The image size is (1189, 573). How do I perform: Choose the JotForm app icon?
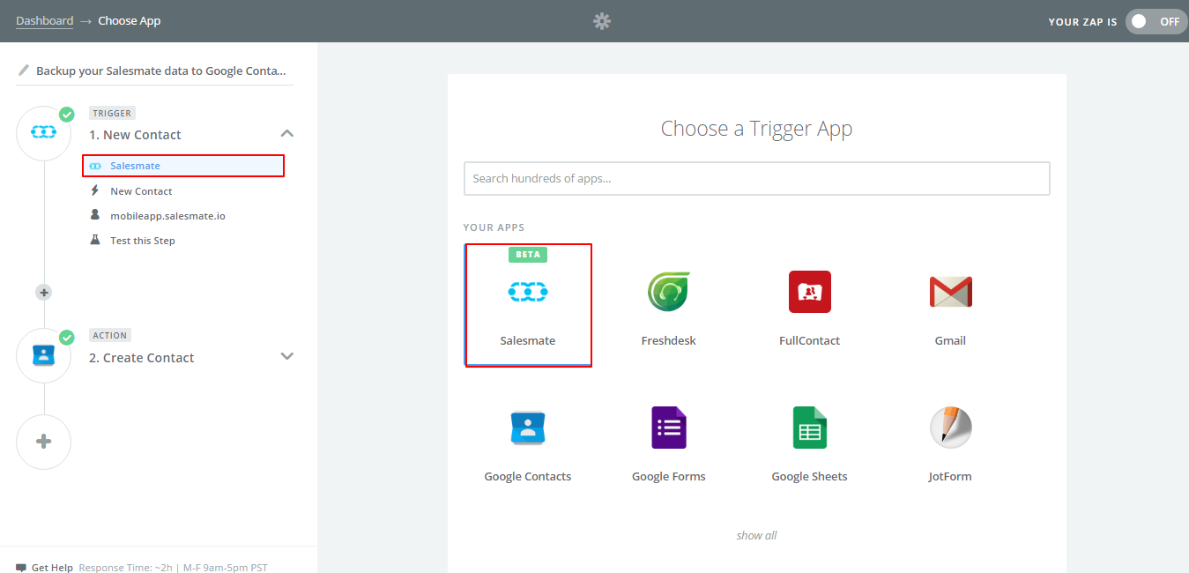950,428
